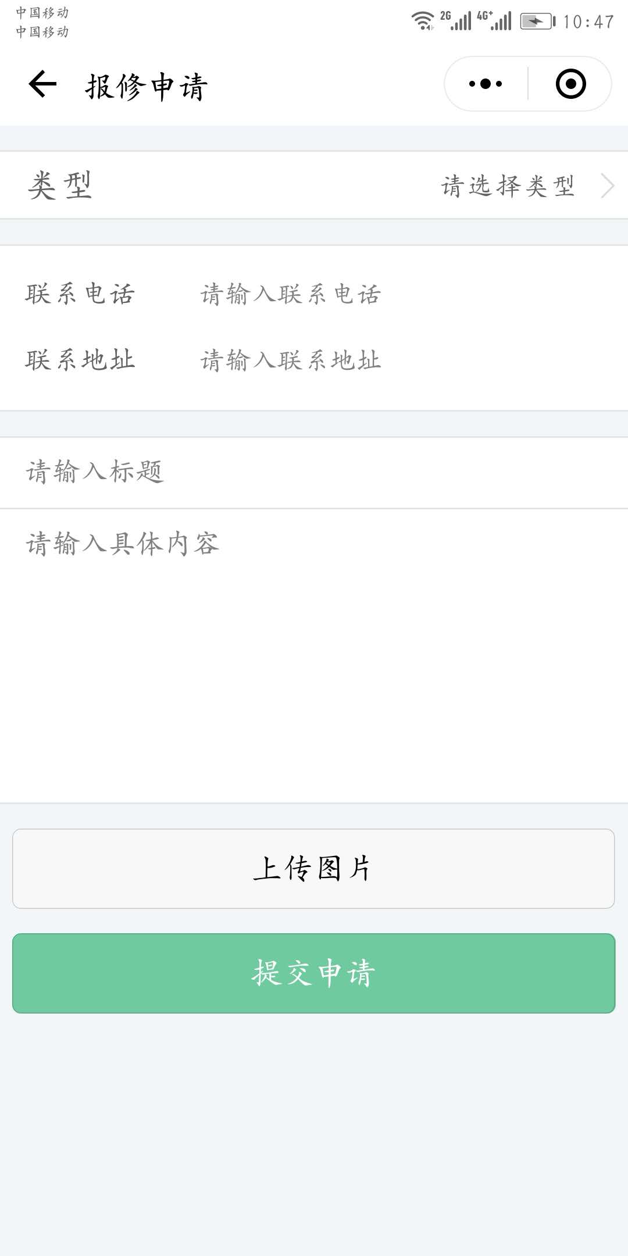Screen dimensions: 628x1256
Task: Focus the 请输入具体内容 text area
Action: click(314, 656)
